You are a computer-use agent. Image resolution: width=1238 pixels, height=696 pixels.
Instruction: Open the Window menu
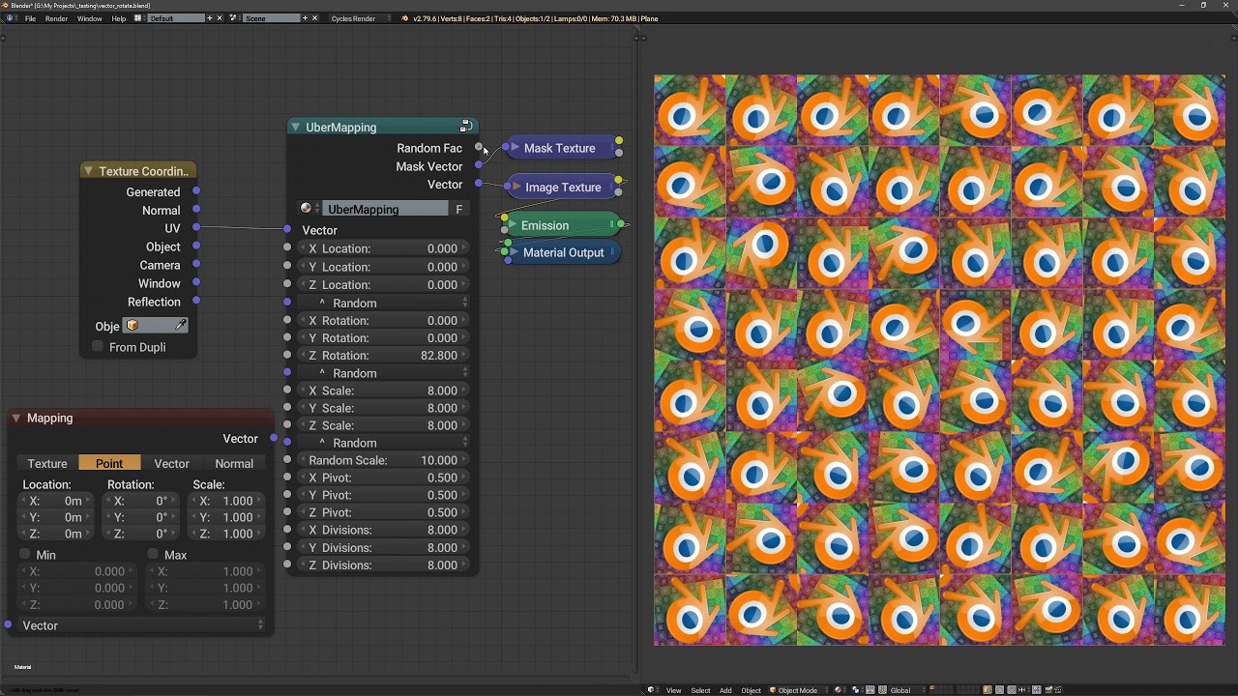(x=89, y=18)
